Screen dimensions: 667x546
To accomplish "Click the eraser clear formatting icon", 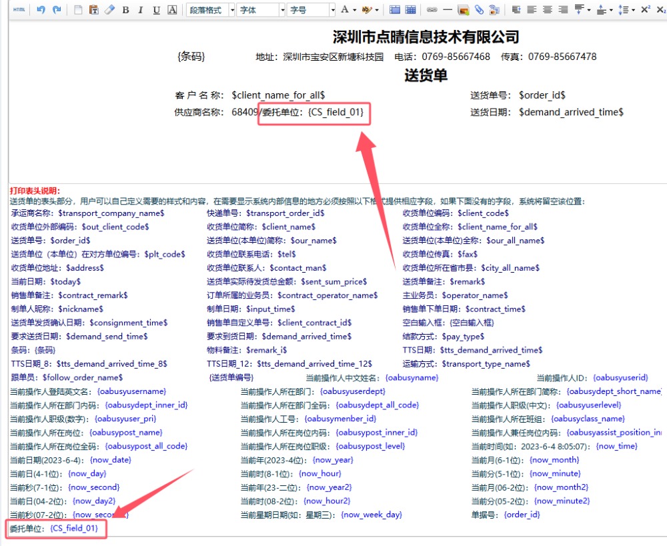I will [110, 10].
